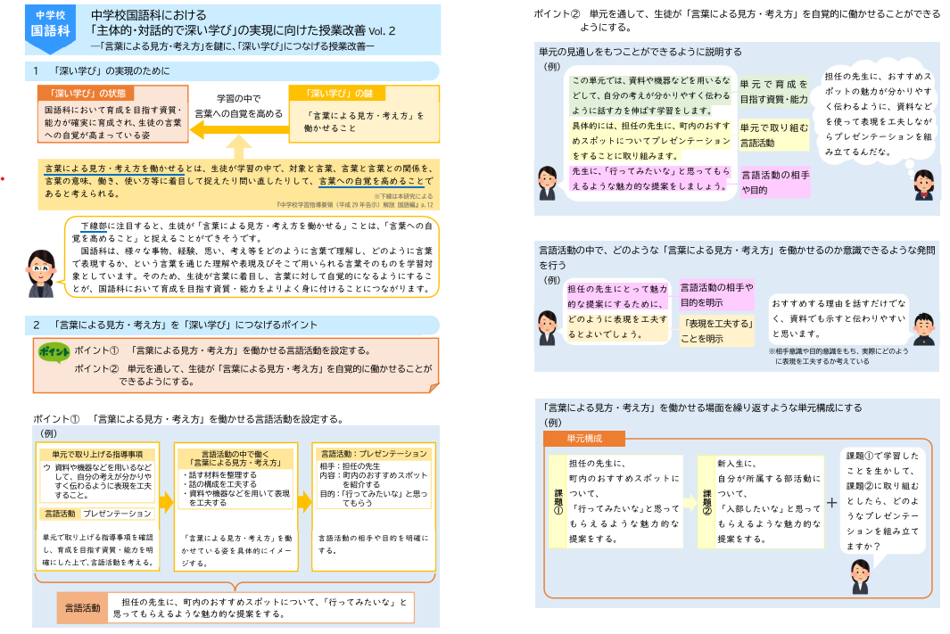Select the orange 単元構成 tab label
The width and height of the screenshot is (950, 634).
583,439
